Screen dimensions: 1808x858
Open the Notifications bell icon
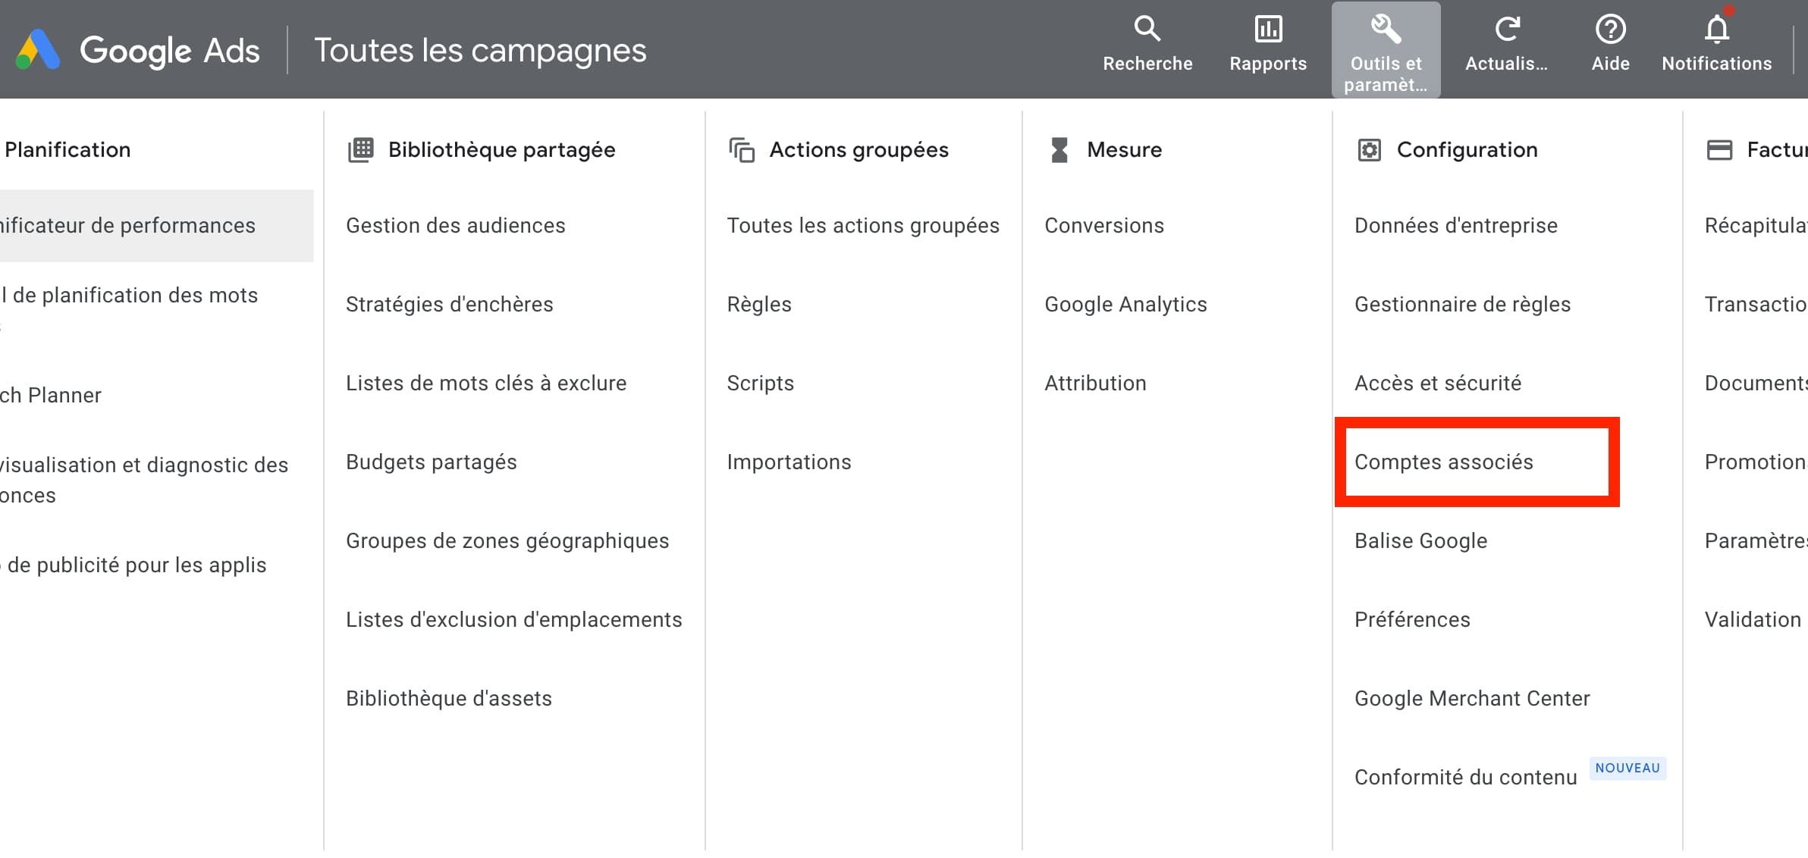tap(1717, 29)
